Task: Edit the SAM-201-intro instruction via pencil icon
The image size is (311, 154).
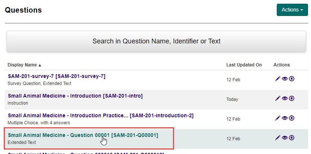Action: (277, 99)
